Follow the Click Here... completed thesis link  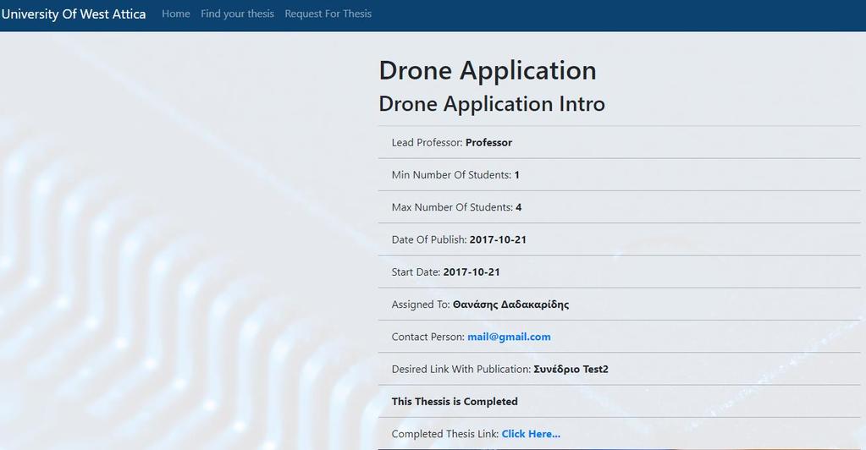point(531,434)
